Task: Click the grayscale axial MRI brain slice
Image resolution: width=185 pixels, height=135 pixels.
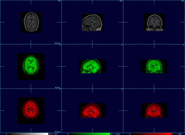Action: coord(31,22)
